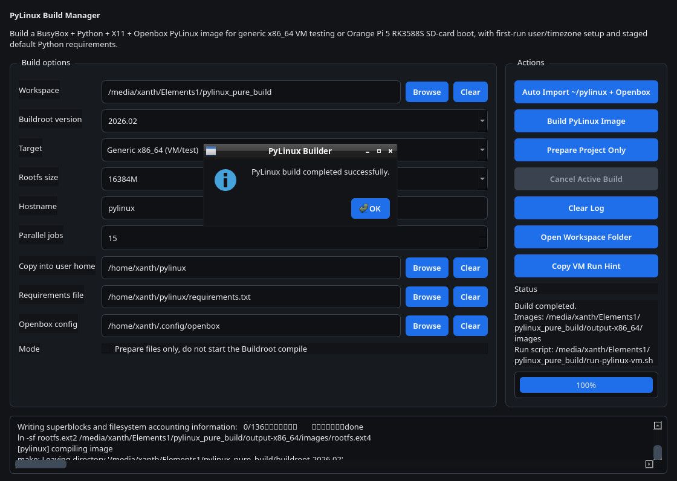Close the PyLinux Builder dialog
This screenshot has height=481, width=677.
coord(390,151)
